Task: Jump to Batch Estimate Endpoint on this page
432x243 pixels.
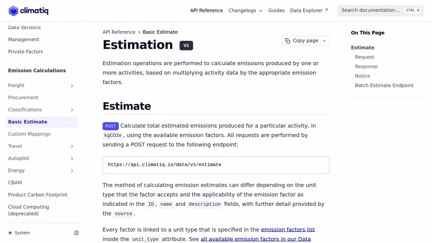Action: click(x=384, y=85)
